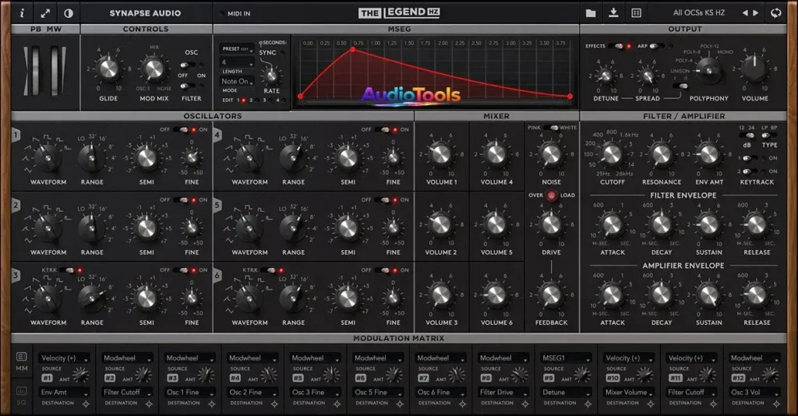
Task: Open the Note On mode dropdown
Action: tap(237, 81)
